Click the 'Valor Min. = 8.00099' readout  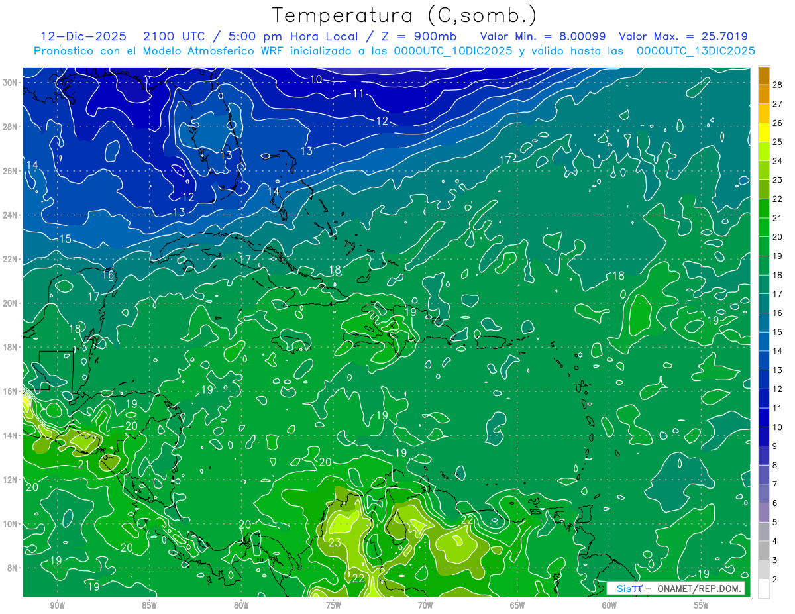[x=543, y=36]
